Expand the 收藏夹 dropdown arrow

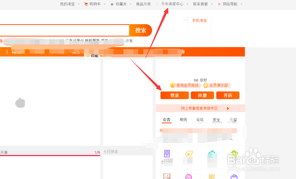pos(131,4)
